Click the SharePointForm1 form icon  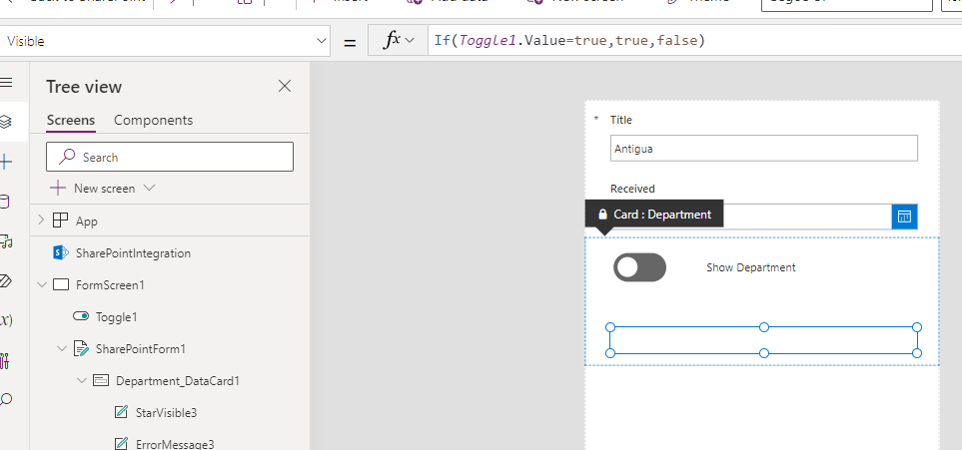(81, 348)
